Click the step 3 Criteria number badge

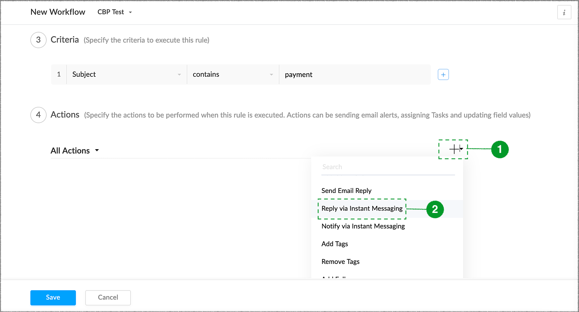[x=38, y=40]
